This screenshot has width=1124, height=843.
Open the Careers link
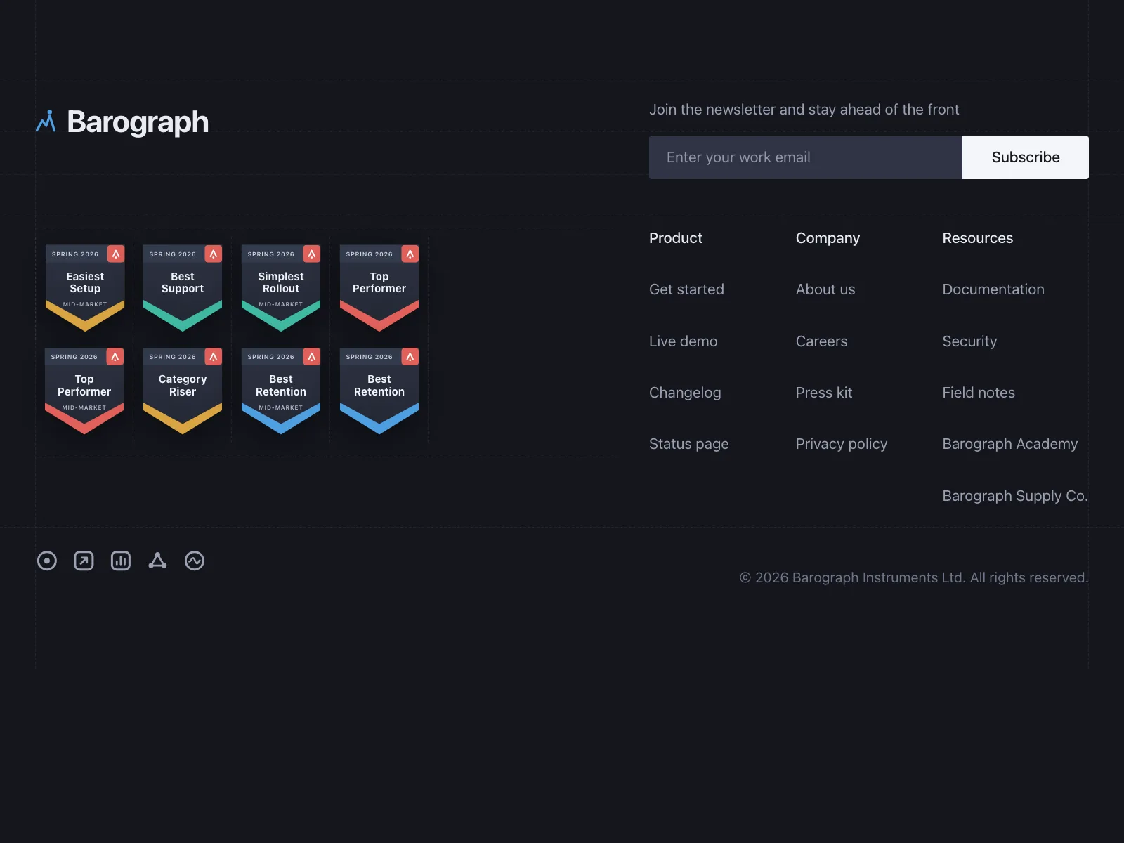[821, 341]
